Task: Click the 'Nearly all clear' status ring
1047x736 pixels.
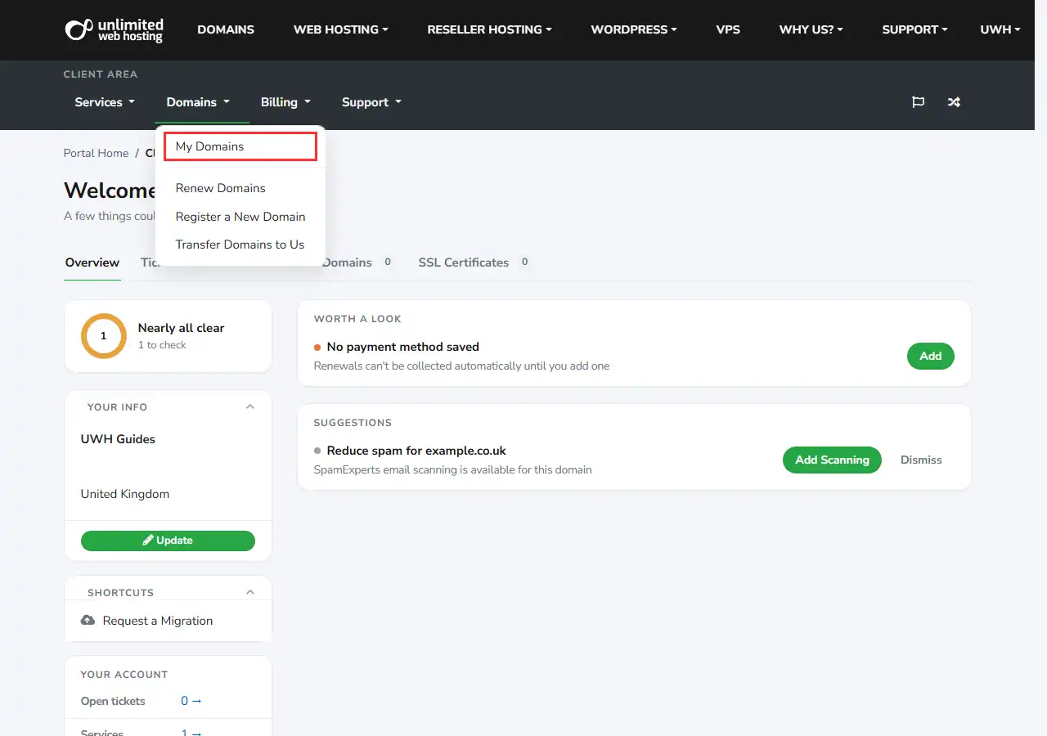Action: click(x=103, y=336)
